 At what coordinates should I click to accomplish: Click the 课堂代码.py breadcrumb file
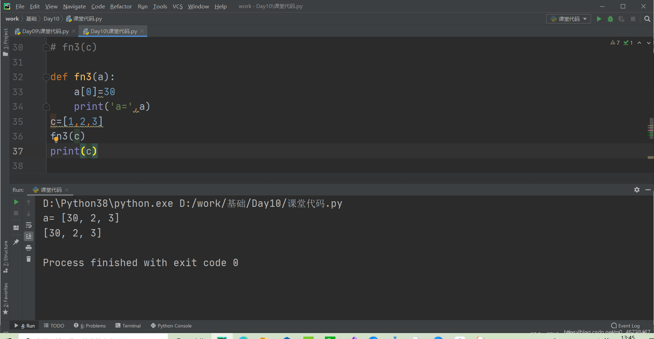(84, 19)
